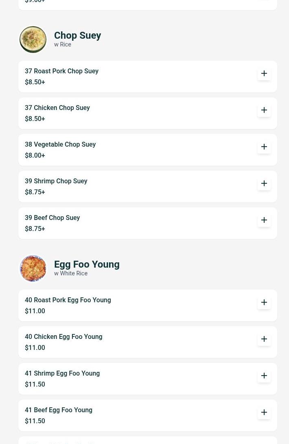Add 41 Shrimp Egg Foo Young plus icon
Screen dimensions: 289x444
(264, 376)
